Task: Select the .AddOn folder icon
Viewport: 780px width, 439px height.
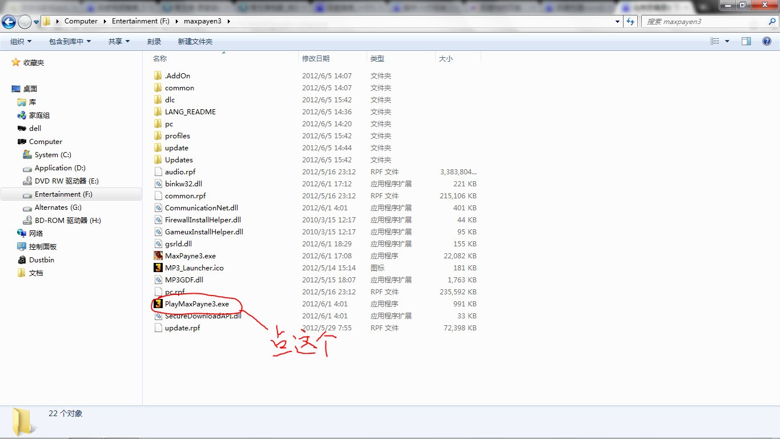Action: pos(158,75)
